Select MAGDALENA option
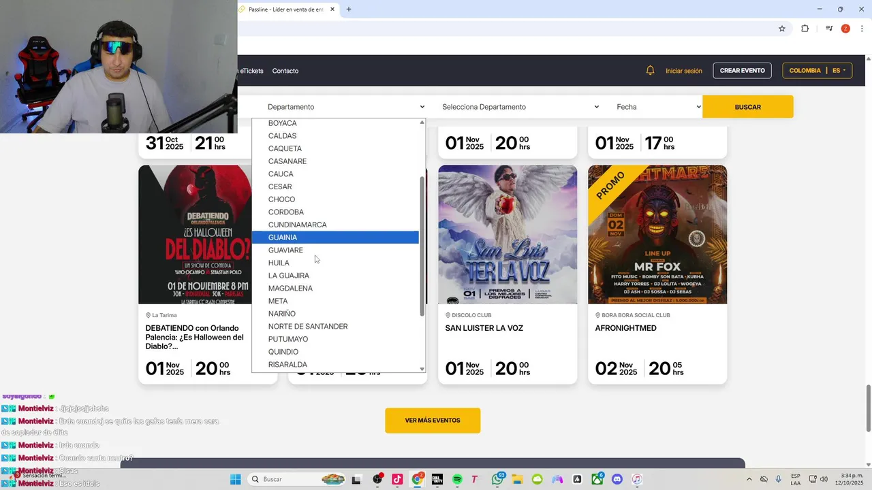 pyautogui.click(x=335, y=289)
